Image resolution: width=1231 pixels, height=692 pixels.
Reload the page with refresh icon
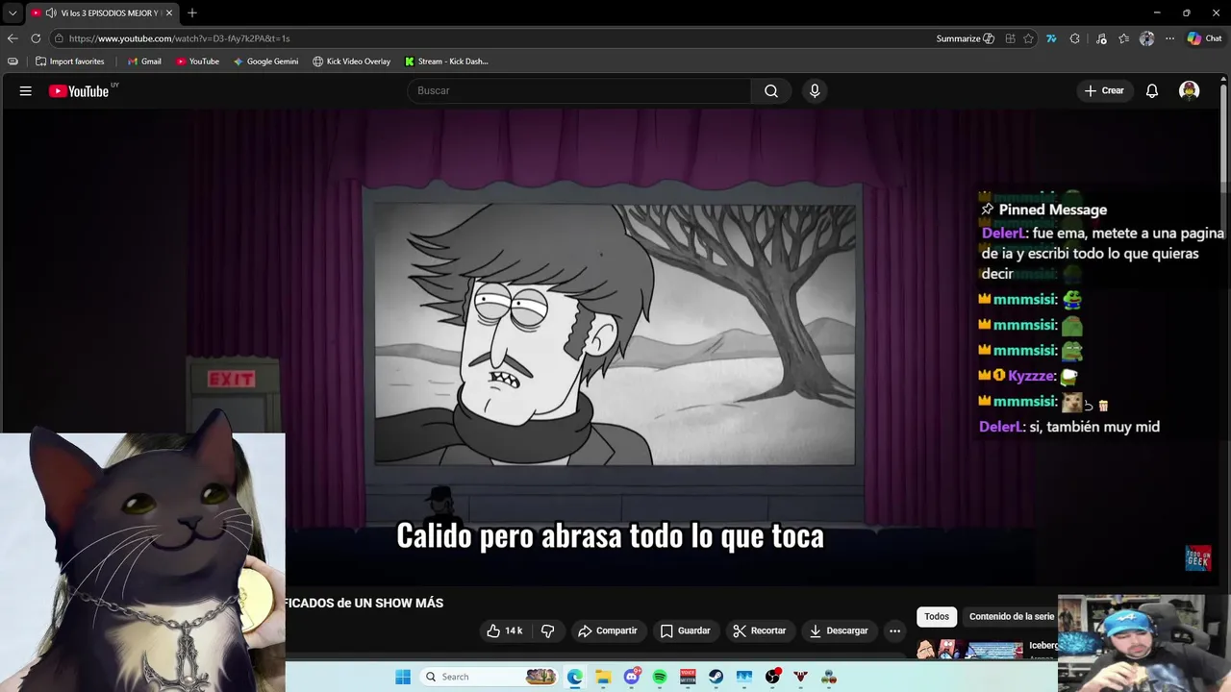(x=36, y=38)
